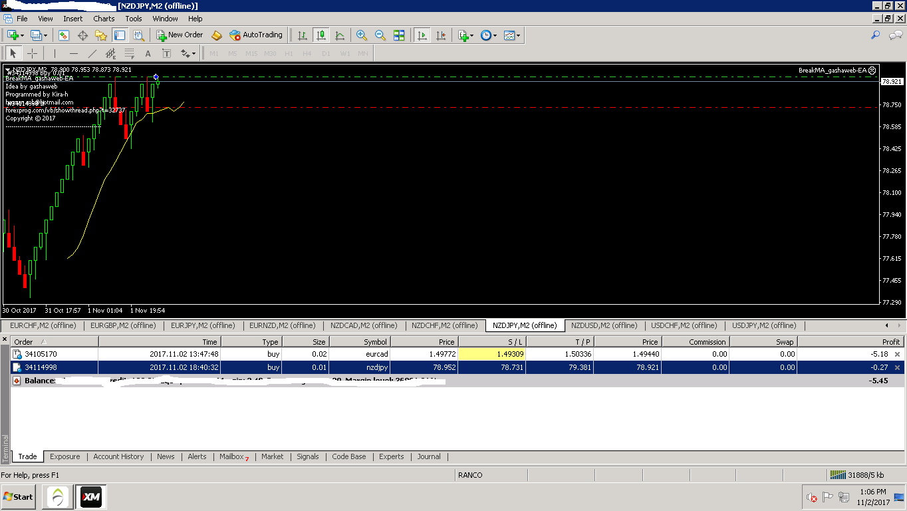This screenshot has height=511, width=907.
Task: Expand the Profiles dropdown arrow
Action: click(44, 35)
